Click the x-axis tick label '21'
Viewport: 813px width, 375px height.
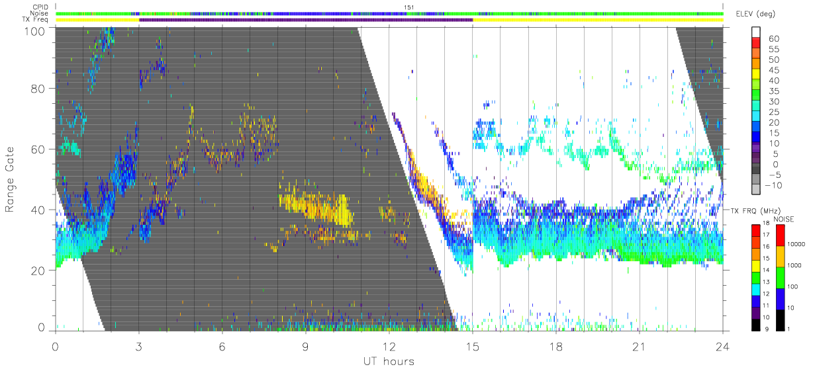[639, 347]
